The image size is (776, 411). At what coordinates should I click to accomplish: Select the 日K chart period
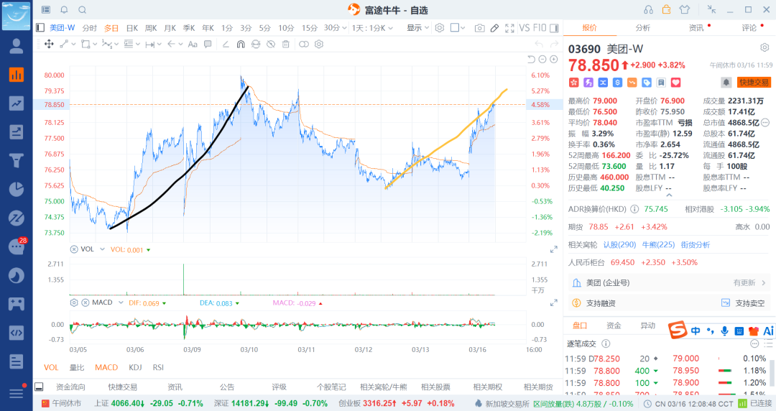[x=132, y=28]
